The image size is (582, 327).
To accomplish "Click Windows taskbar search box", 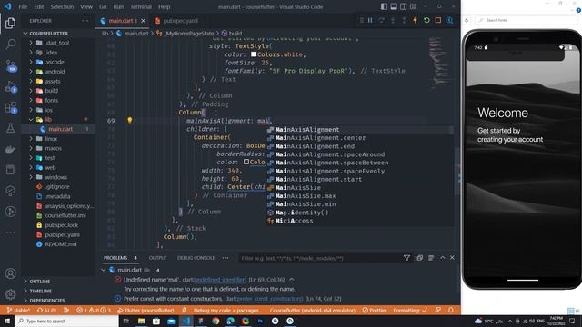I will 66,321.
